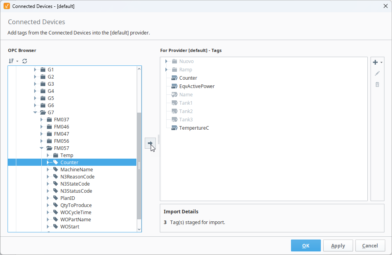The image size is (392, 255).
Task: Expand the FM037 folder
Action: 42,120
